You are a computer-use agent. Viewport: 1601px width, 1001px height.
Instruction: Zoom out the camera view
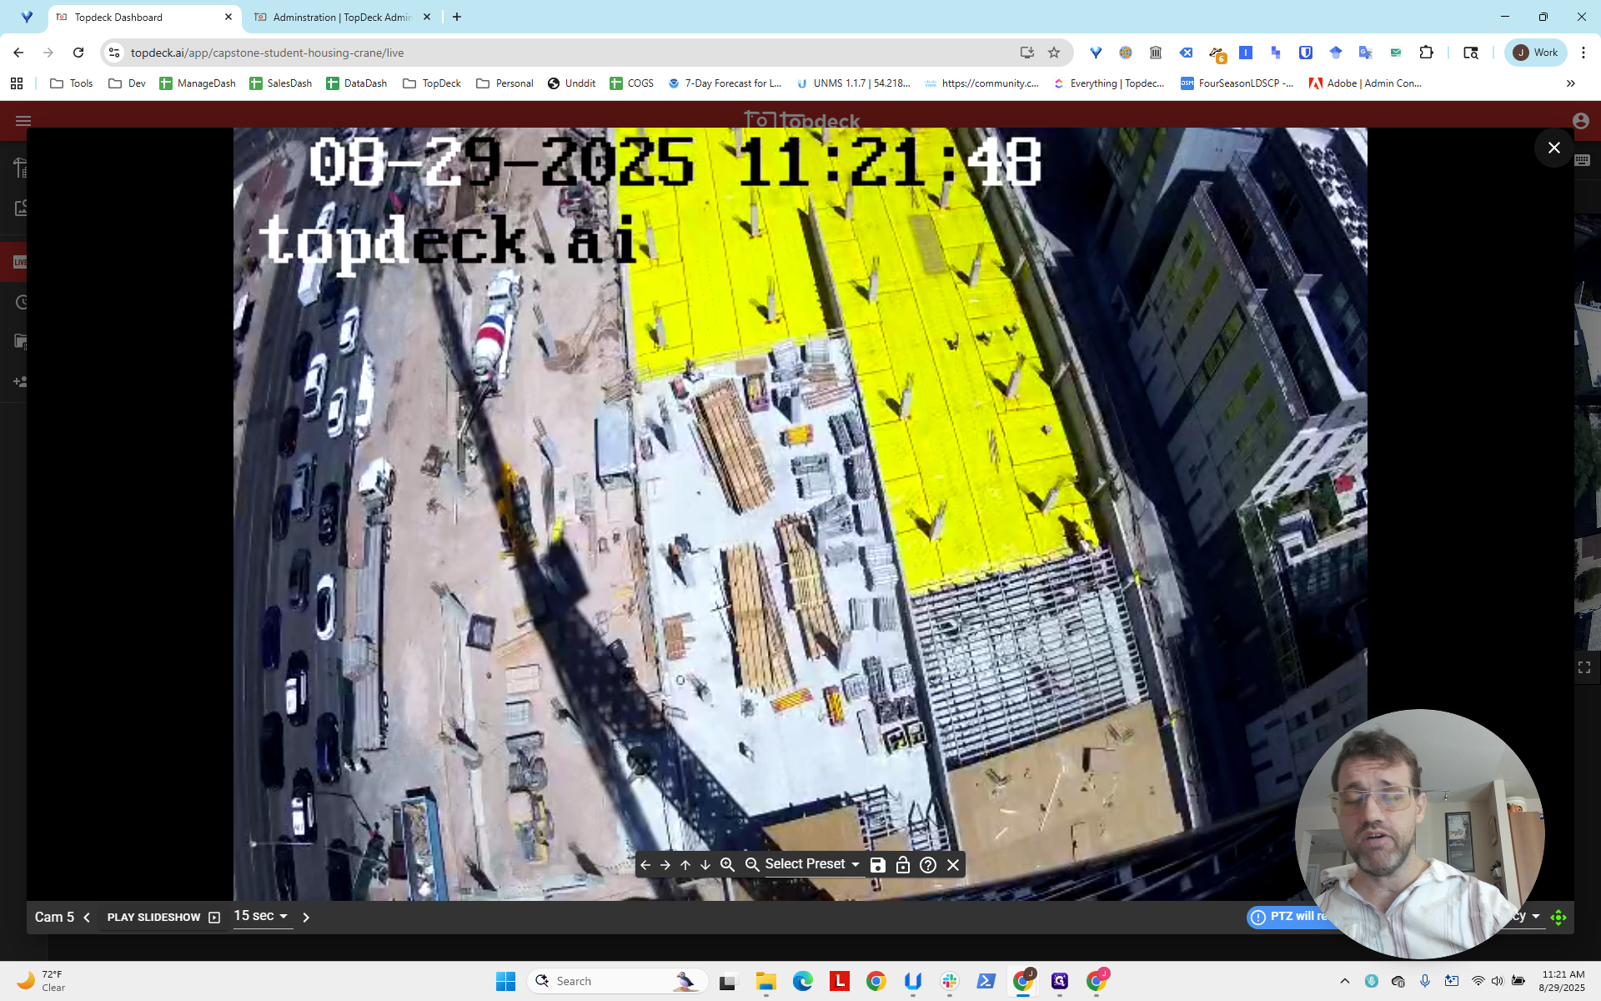752,865
